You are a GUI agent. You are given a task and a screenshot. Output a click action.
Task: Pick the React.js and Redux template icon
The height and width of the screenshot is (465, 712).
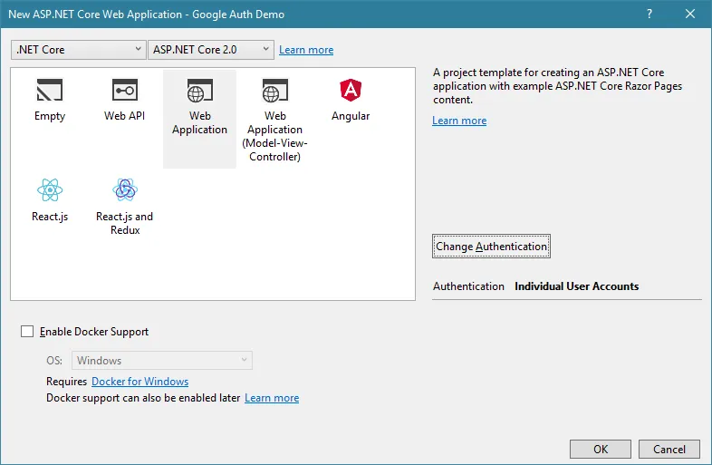124,189
